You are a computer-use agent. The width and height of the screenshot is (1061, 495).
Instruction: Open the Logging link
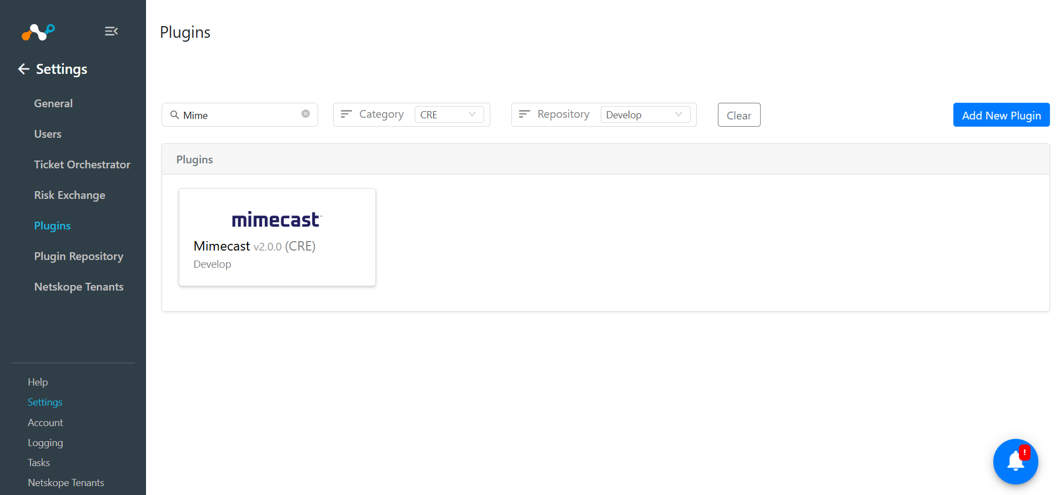(x=46, y=443)
